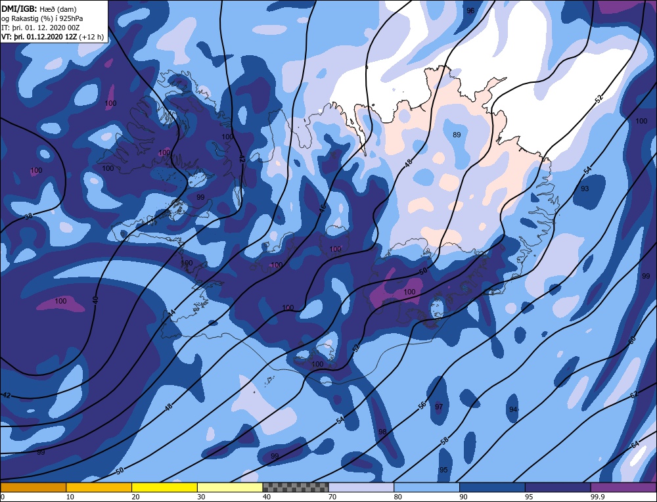Click the 'DMI/IGB: Hæð (dam)' title line

pos(39,9)
